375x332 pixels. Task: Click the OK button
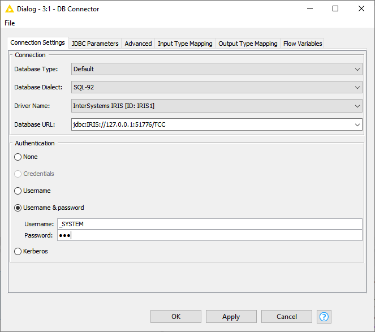pyautogui.click(x=176, y=317)
